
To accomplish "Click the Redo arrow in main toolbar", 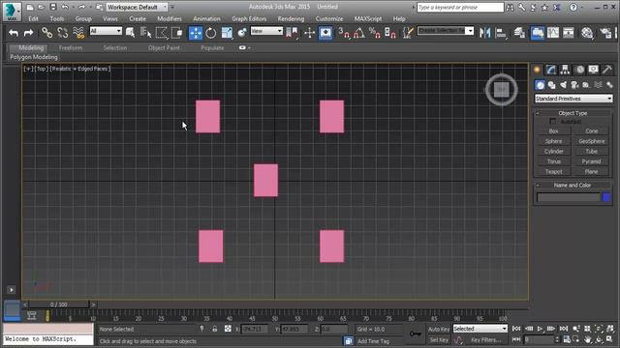I will point(28,33).
